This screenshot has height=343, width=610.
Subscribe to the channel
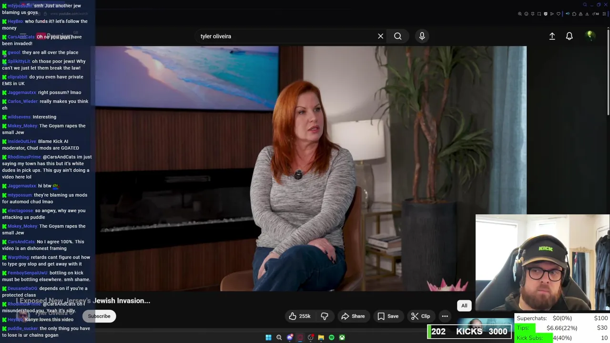point(99,316)
